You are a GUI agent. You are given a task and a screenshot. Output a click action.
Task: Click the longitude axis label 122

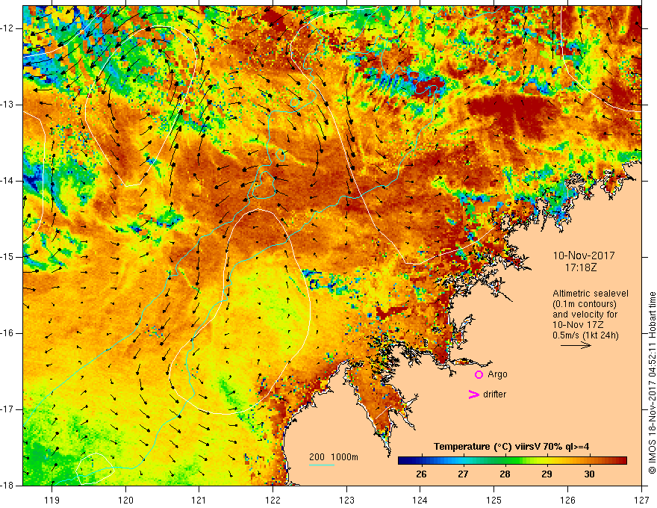(273, 500)
